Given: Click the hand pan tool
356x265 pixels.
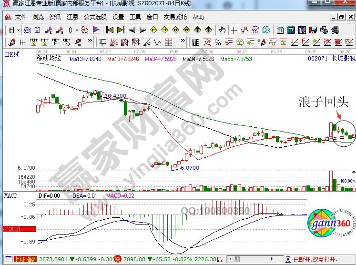Looking at the screenshot, I should 222,30.
